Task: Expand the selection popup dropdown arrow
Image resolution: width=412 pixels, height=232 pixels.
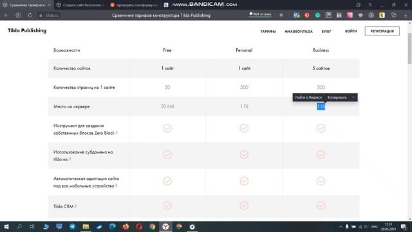Action: click(x=353, y=97)
